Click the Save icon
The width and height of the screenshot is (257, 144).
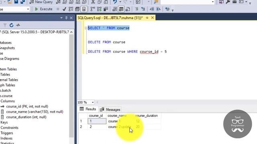pyautogui.click(x=16, y=2)
